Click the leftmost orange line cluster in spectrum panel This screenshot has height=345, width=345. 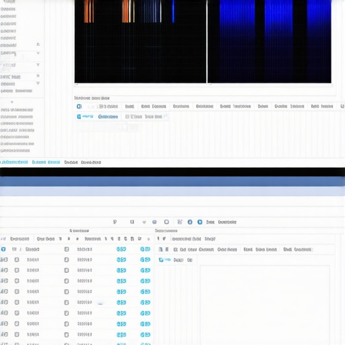tap(89, 11)
